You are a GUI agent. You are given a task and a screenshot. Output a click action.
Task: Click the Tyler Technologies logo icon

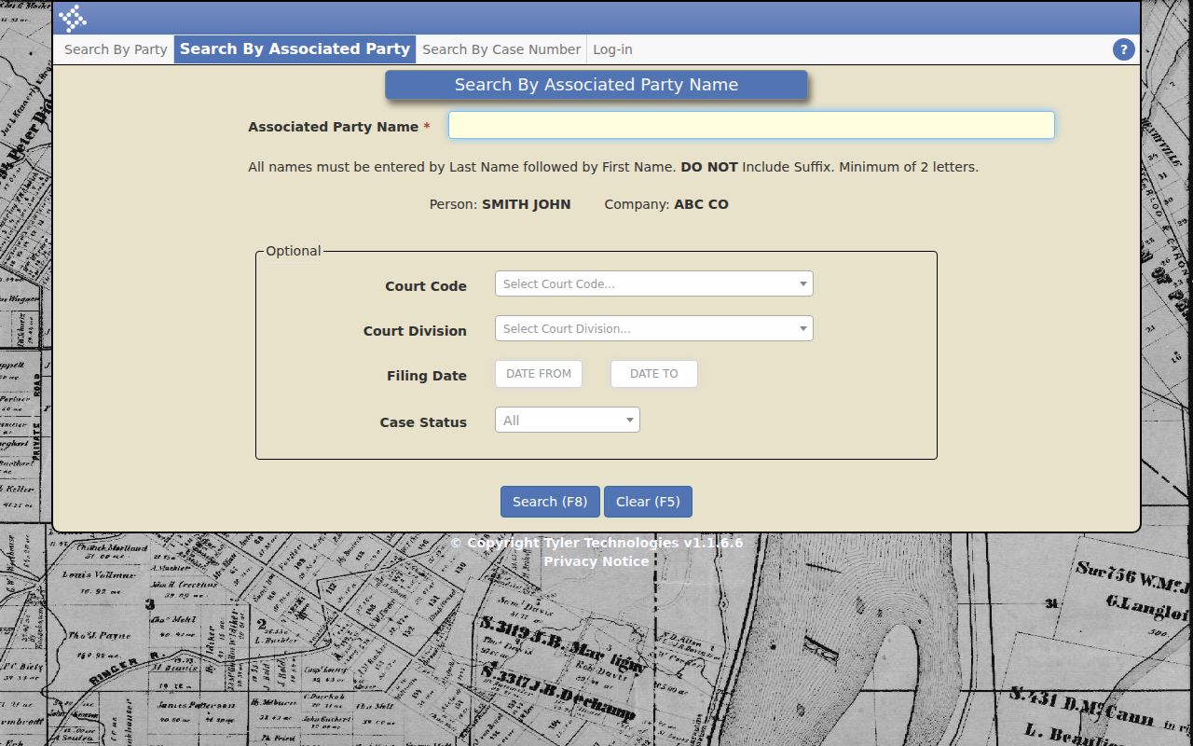(73, 19)
